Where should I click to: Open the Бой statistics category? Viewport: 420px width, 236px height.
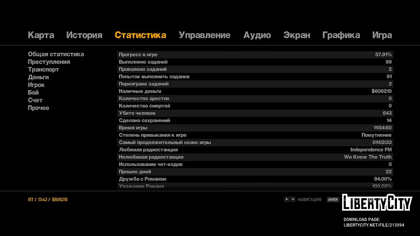[x=33, y=93]
